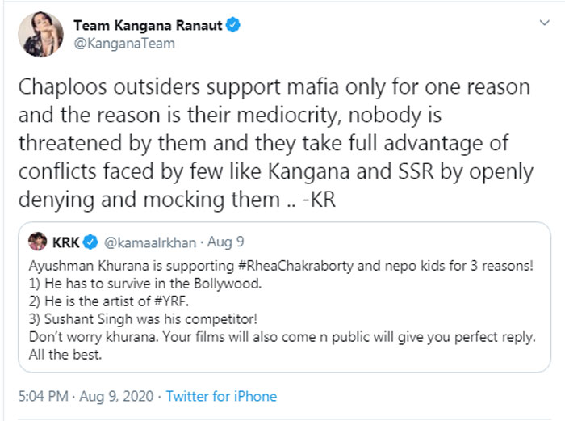Screen dimensions: 565x421
Task: Click the Twitter for iPhone source link
Action: click(221, 397)
